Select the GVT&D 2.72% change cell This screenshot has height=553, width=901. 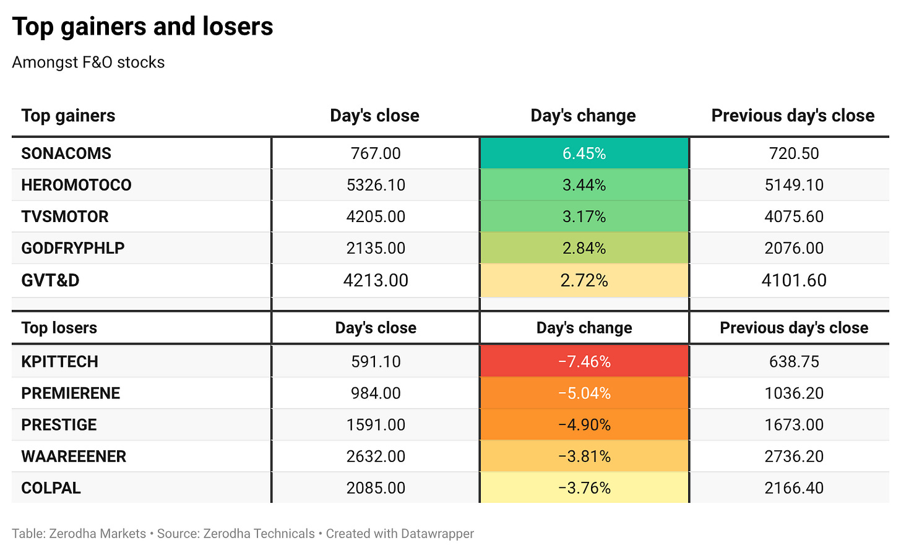(584, 280)
